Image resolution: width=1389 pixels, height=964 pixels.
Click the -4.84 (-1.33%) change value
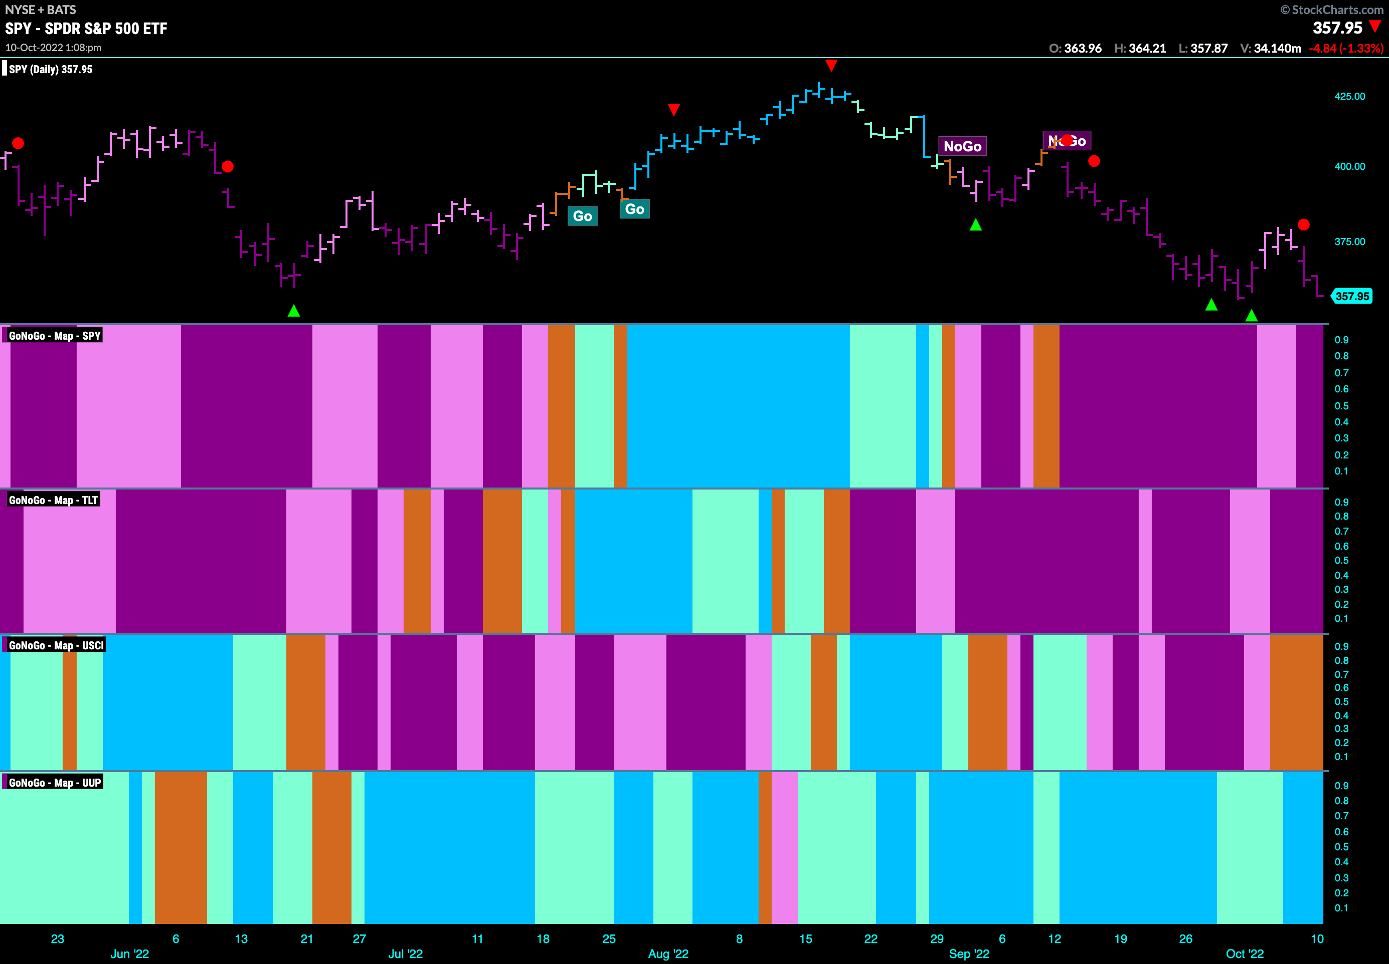tap(1346, 48)
